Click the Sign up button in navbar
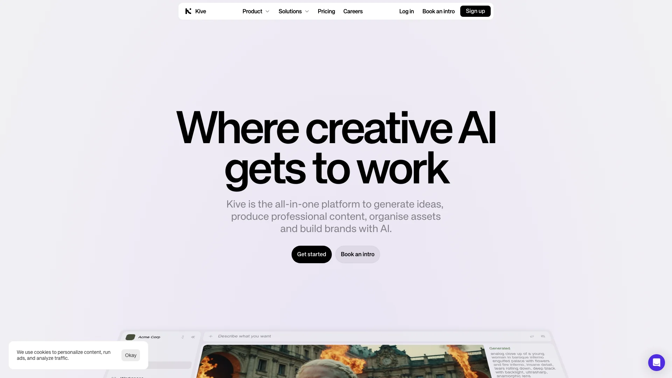 pyautogui.click(x=475, y=11)
